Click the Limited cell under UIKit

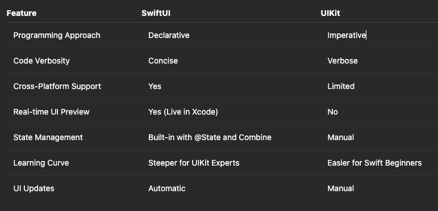(341, 86)
